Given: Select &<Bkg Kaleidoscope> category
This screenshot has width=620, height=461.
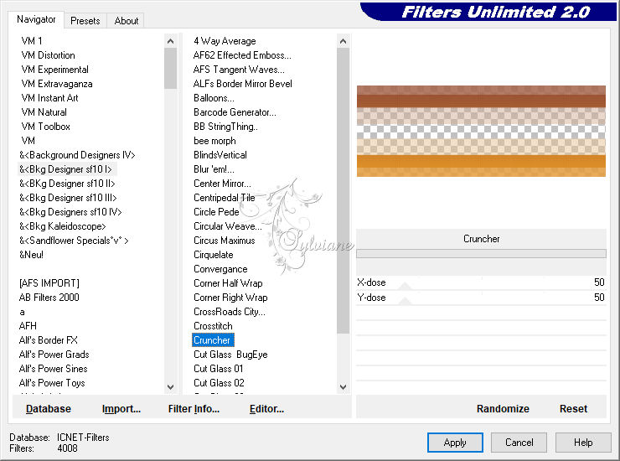Looking at the screenshot, I should (63, 226).
